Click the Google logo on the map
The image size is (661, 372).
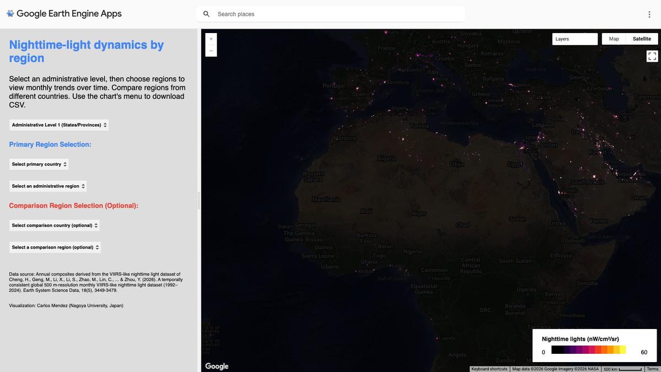pos(216,366)
